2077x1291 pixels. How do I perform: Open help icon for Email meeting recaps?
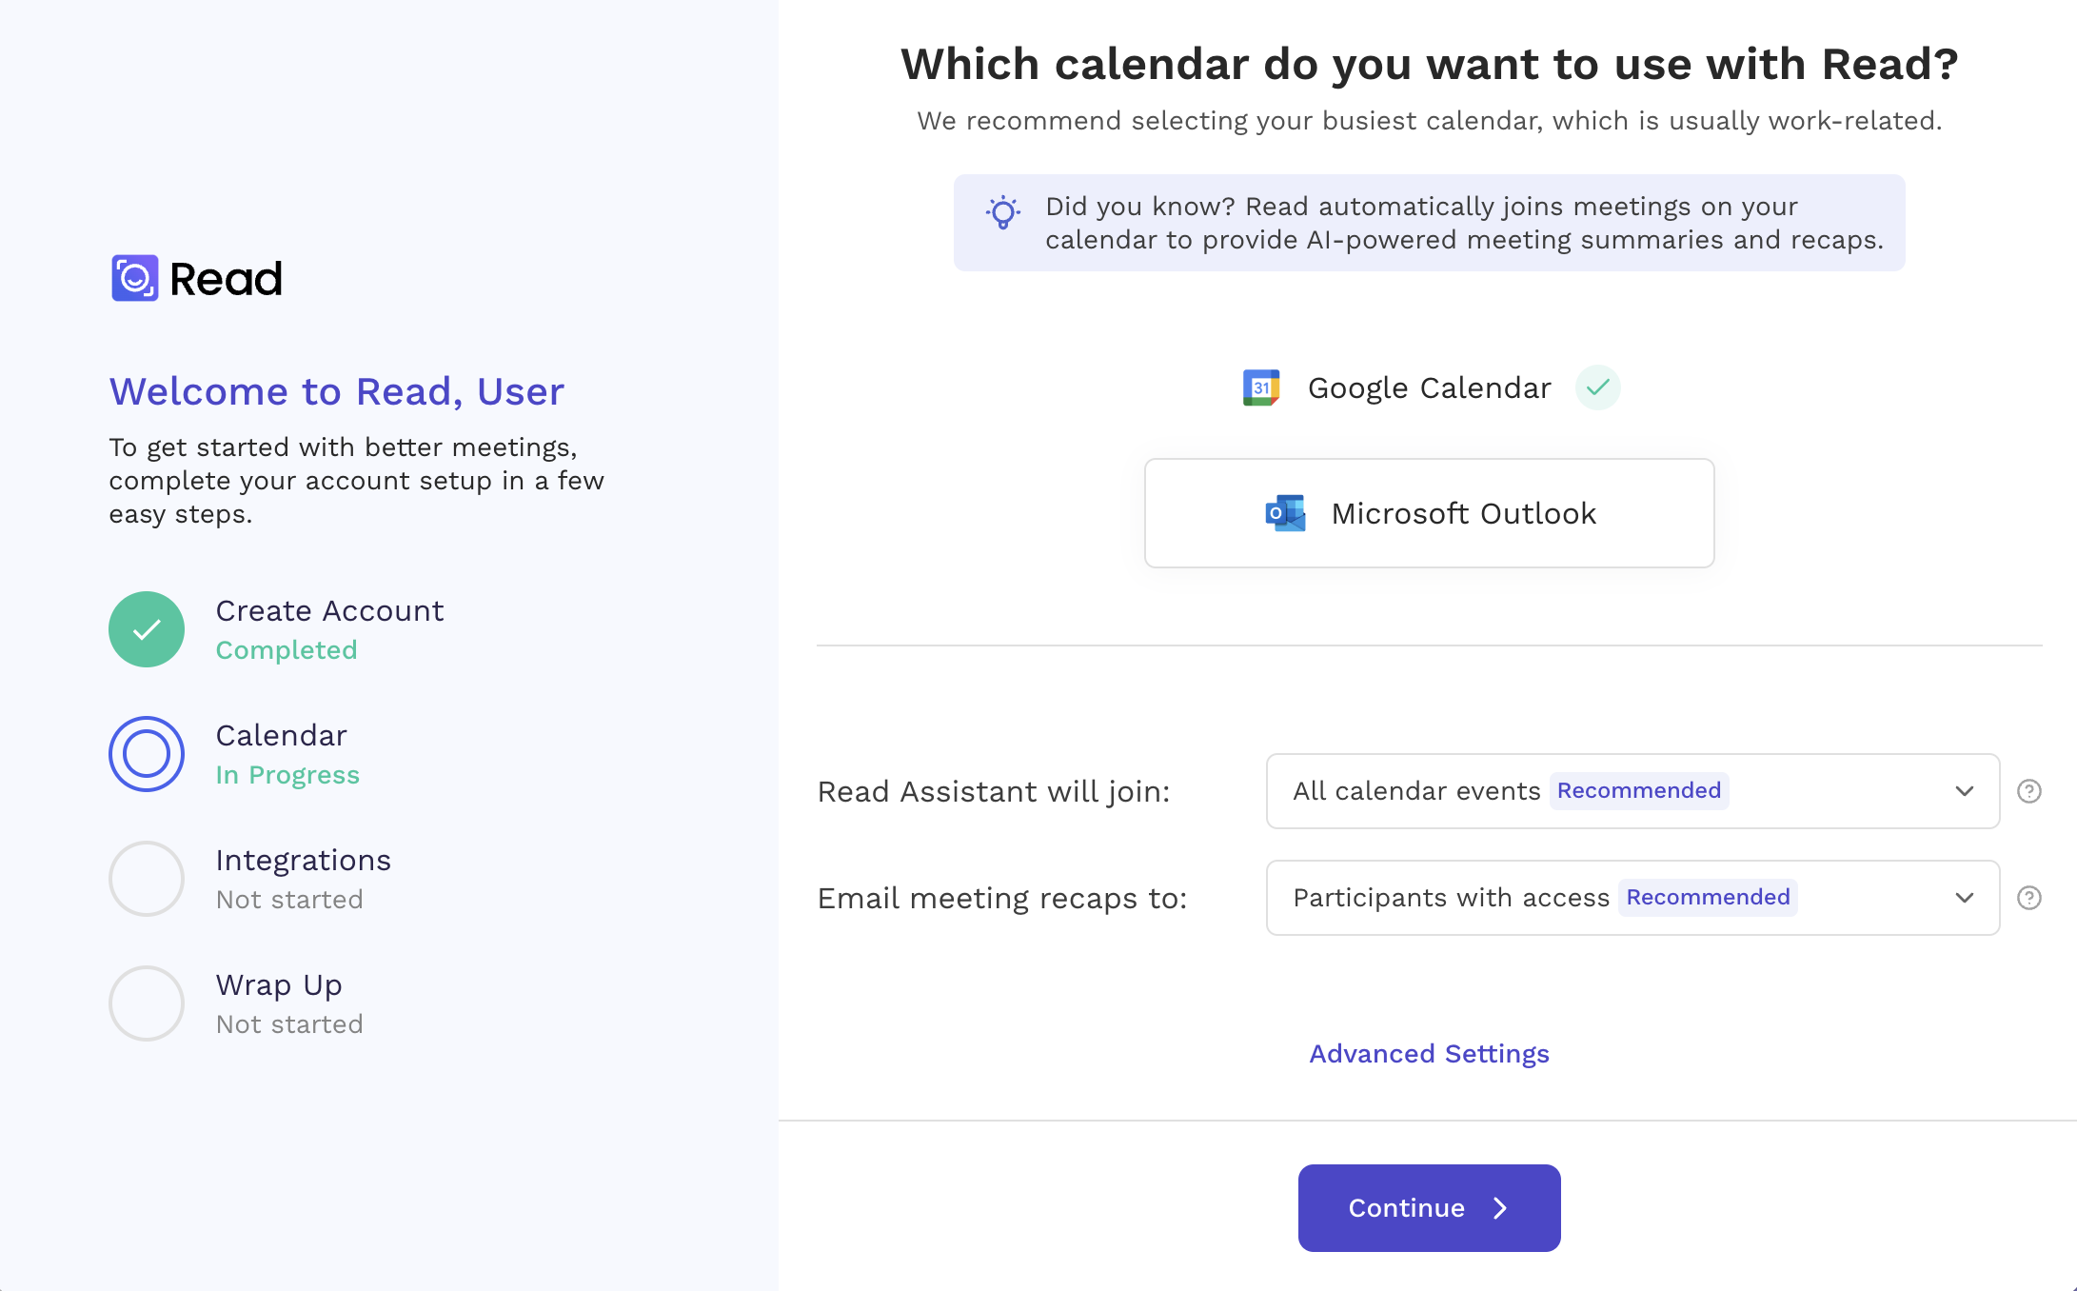tap(2028, 898)
